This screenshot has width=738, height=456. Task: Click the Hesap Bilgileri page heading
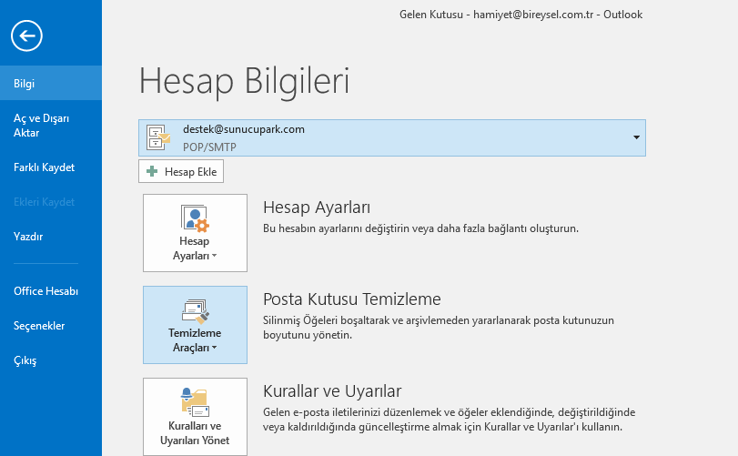click(x=244, y=82)
